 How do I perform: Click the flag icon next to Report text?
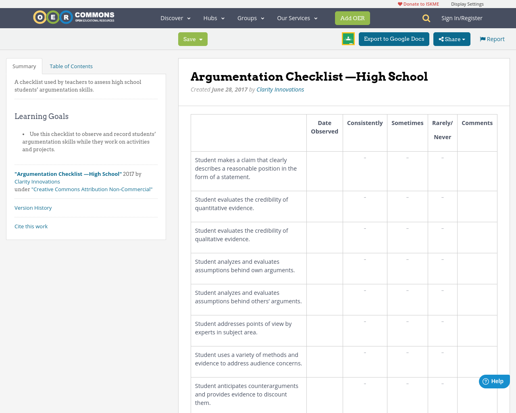click(482, 38)
